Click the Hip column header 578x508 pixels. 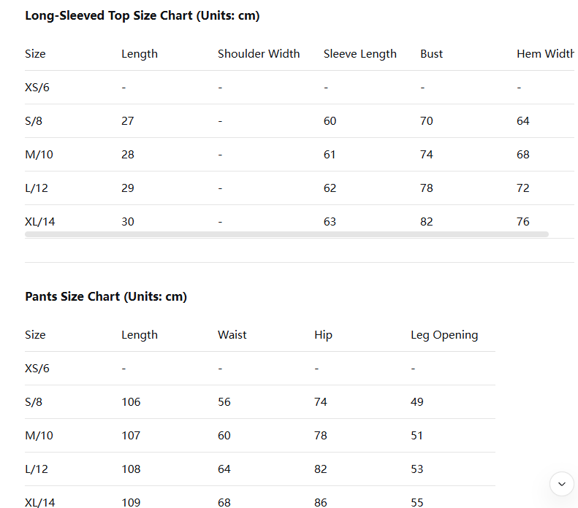tap(323, 335)
